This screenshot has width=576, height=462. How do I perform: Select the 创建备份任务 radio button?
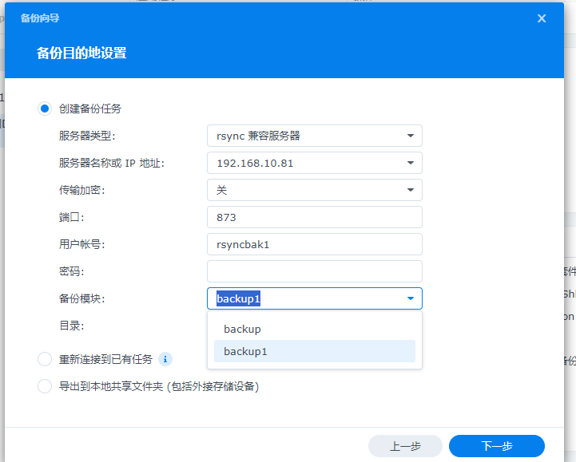coord(45,109)
